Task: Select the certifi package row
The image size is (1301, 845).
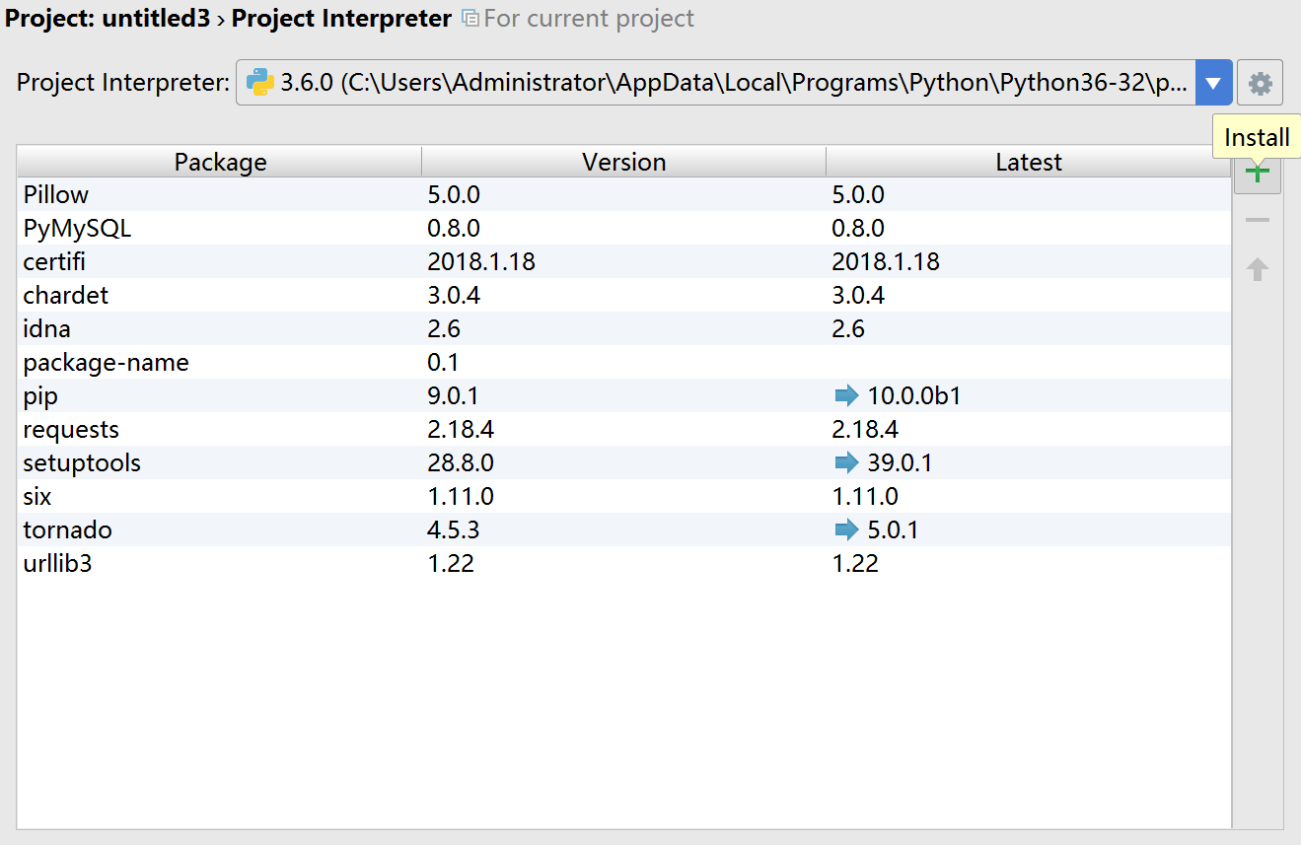Action: point(624,261)
